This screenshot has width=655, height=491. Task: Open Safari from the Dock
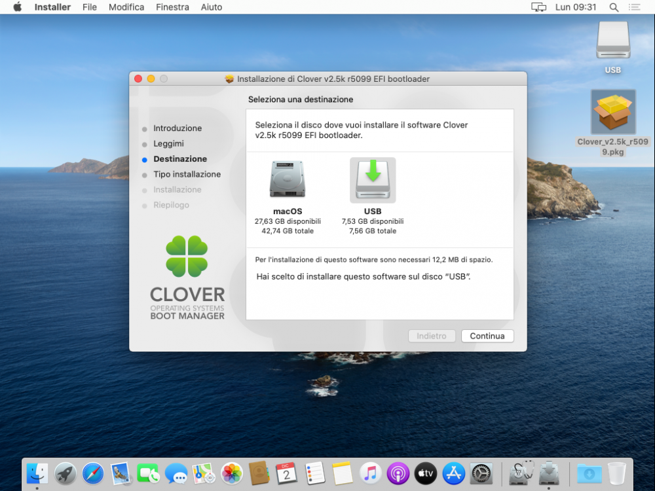[93, 473]
